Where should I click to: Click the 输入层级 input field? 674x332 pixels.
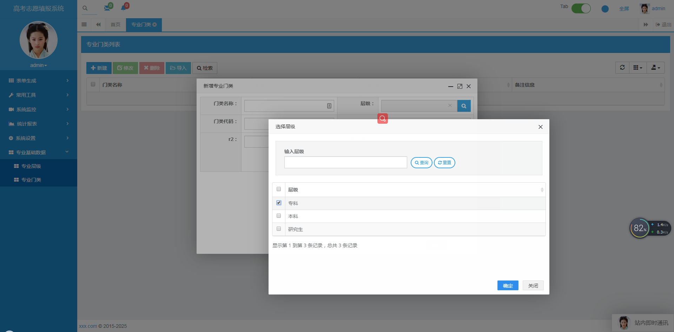pyautogui.click(x=345, y=162)
